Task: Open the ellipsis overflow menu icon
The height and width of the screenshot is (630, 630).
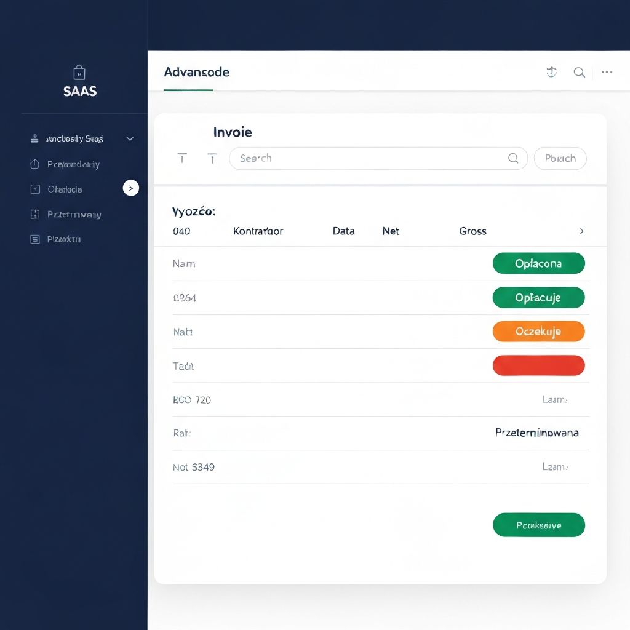Action: tap(607, 72)
